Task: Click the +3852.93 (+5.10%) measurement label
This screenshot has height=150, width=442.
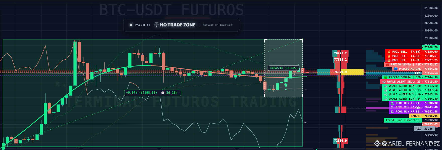Action: tap(283, 68)
